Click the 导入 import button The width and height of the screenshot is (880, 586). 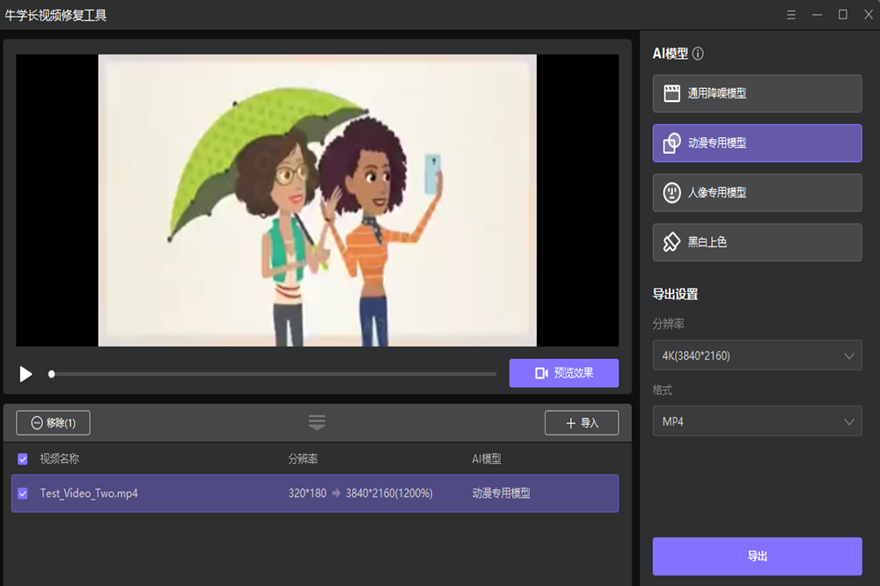(581, 423)
